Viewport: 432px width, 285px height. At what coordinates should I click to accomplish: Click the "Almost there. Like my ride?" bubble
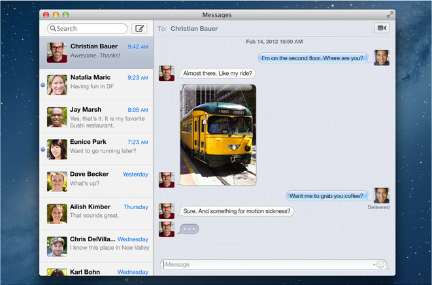[218, 74]
